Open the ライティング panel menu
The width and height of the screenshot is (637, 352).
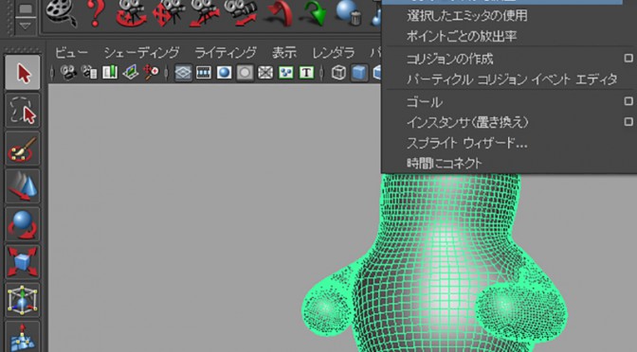click(226, 52)
